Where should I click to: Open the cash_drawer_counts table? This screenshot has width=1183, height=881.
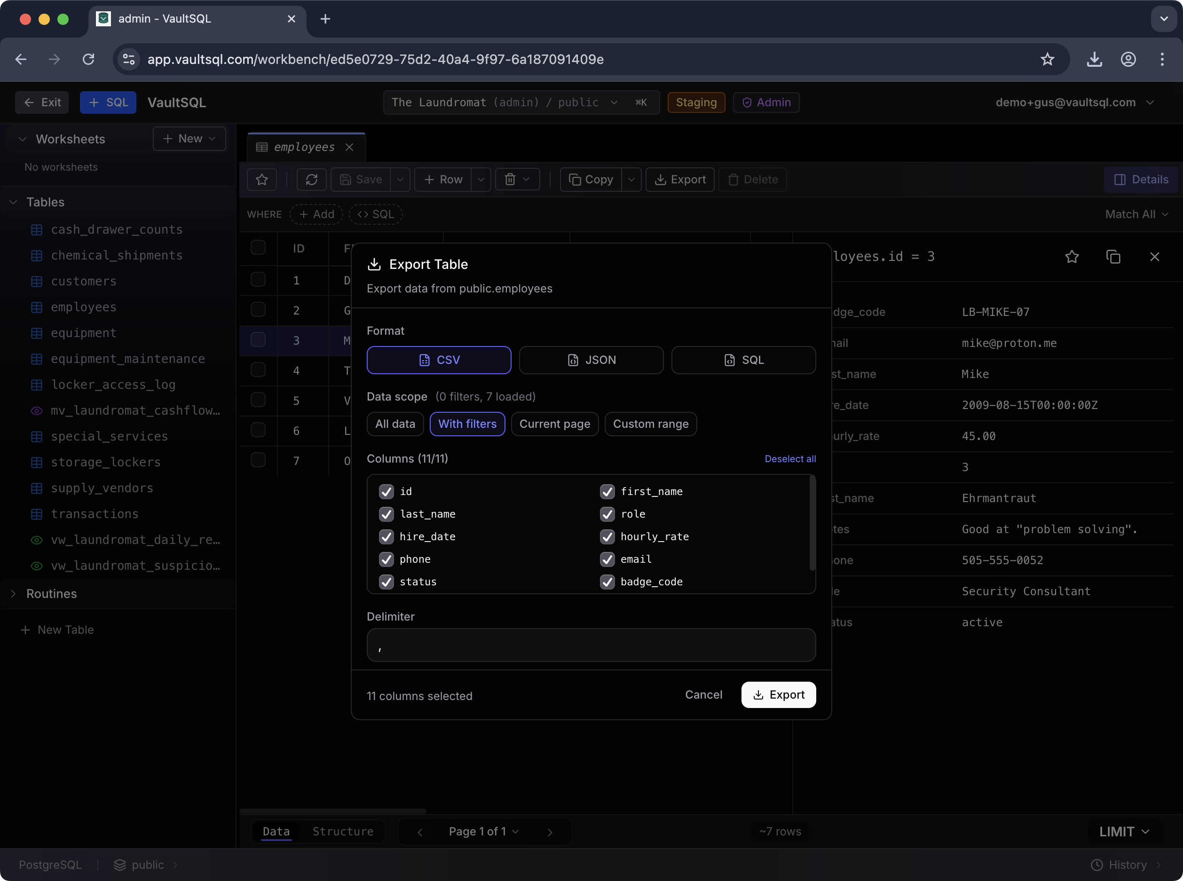click(117, 230)
